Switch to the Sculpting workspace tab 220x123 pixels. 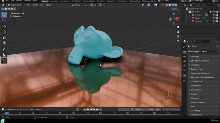click(x=65, y=1)
